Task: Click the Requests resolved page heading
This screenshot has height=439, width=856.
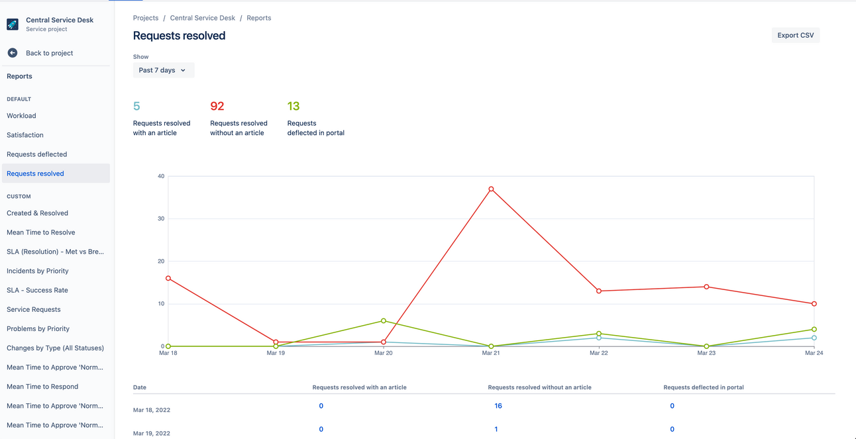Action: [180, 36]
